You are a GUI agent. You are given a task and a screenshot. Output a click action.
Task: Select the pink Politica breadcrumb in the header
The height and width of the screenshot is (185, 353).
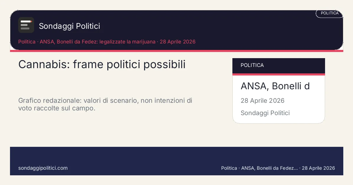pyautogui.click(x=27, y=42)
